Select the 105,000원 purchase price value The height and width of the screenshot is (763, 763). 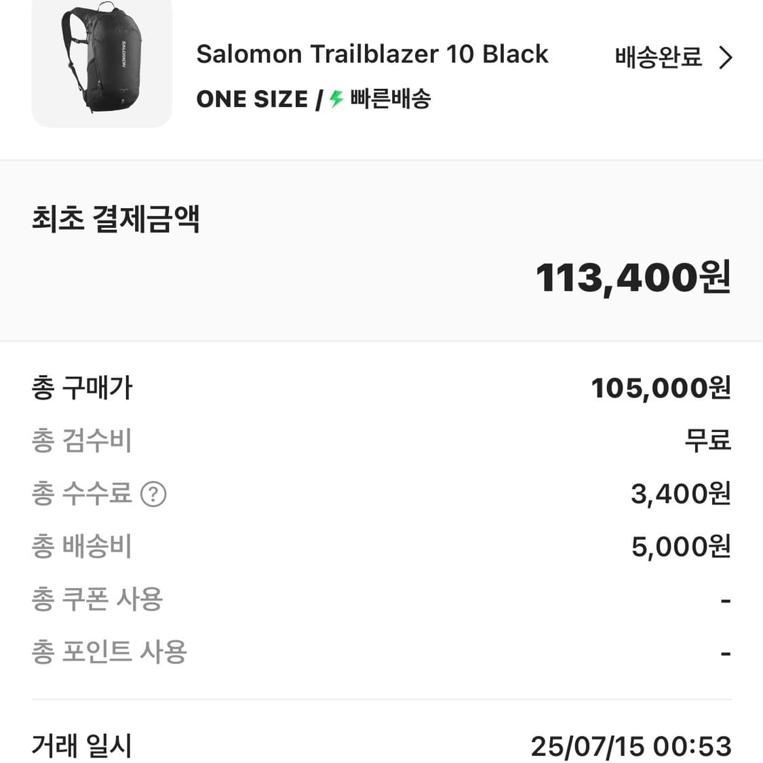661,388
